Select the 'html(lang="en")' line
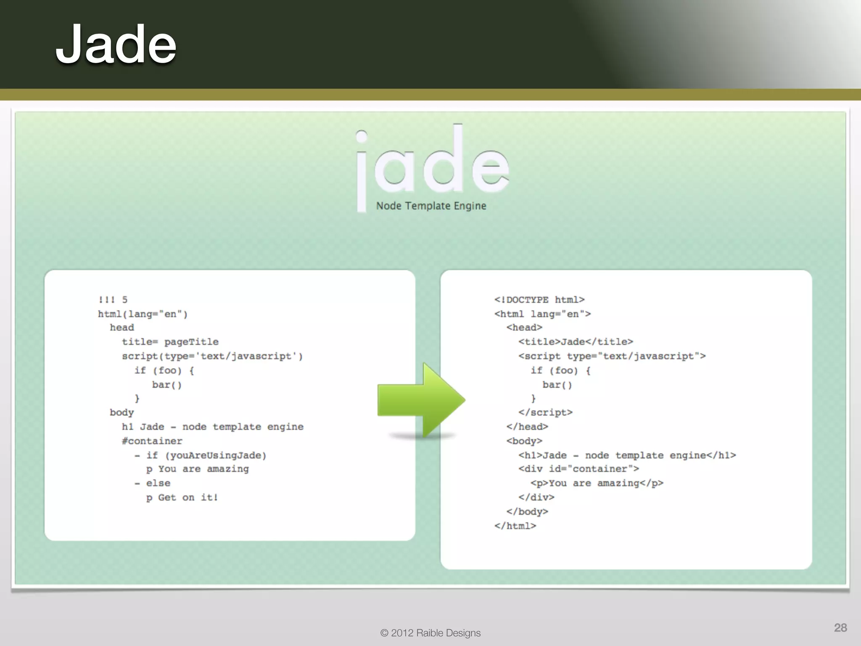This screenshot has width=861, height=646. (143, 314)
